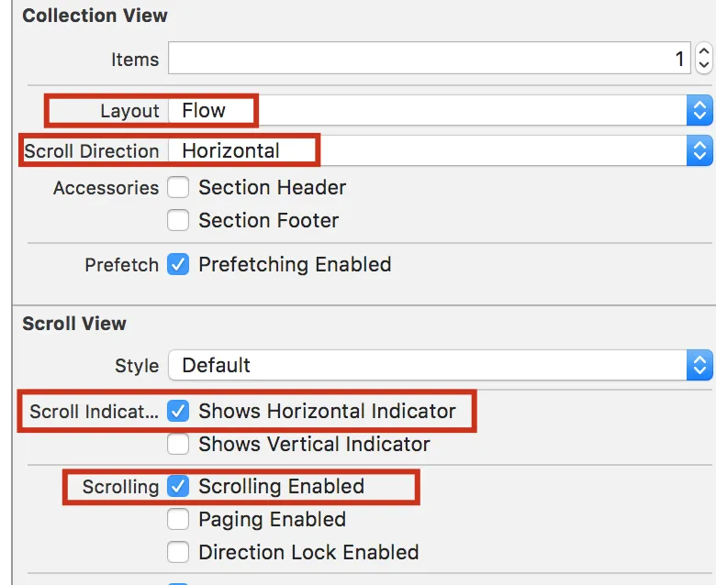Enable Direction Lock Enabled checkbox
This screenshot has width=716, height=585.
(179, 553)
